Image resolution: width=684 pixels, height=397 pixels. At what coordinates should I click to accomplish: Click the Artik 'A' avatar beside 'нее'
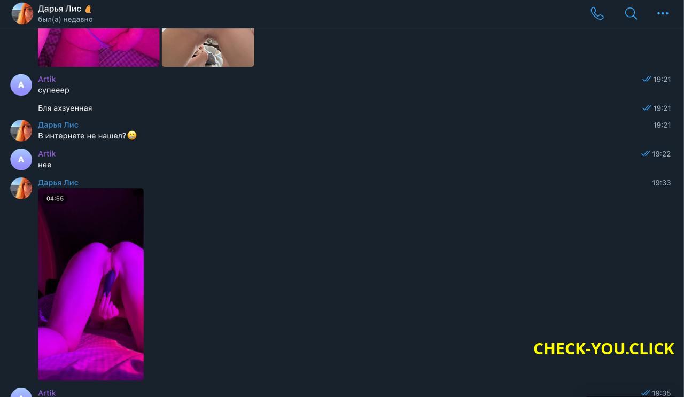(21, 160)
